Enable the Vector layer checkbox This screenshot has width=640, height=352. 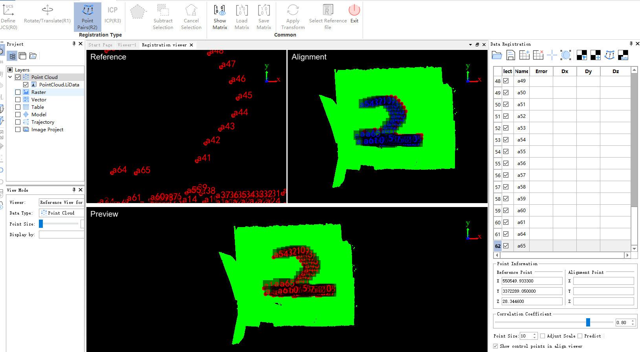pos(18,100)
